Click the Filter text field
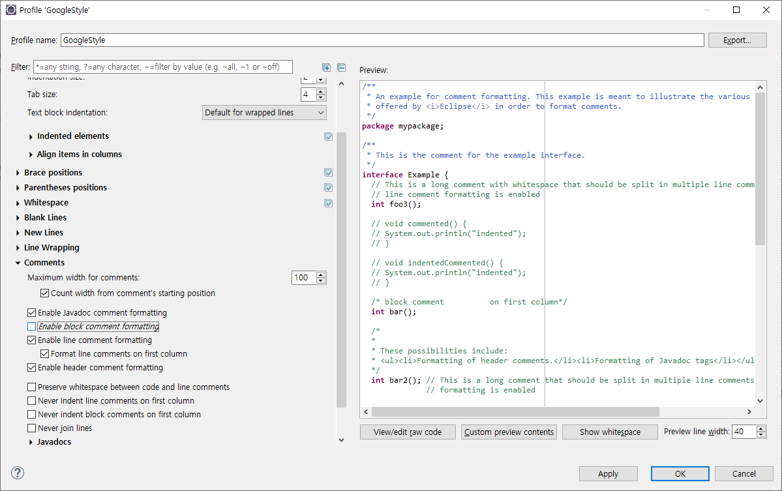The image size is (782, 491). pos(162,67)
